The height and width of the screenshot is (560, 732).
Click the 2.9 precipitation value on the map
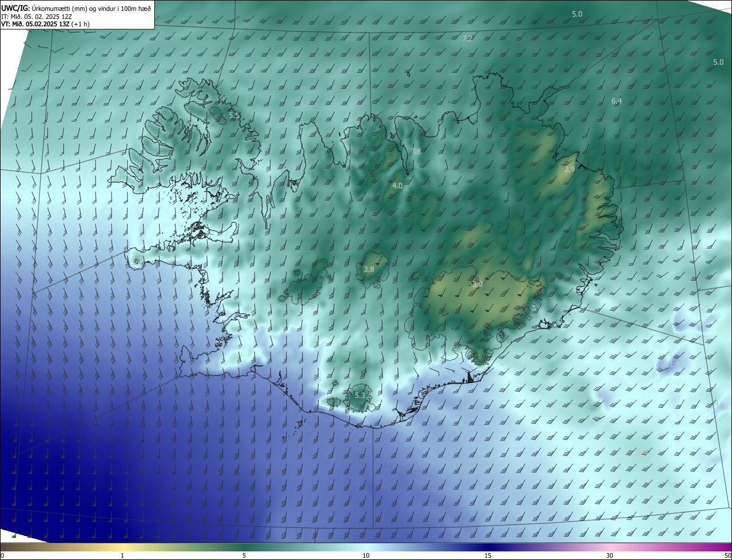pos(570,169)
